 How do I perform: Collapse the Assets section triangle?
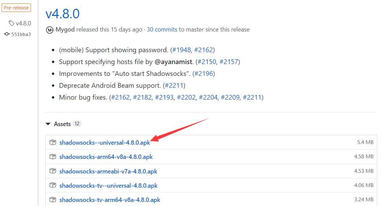pos(48,124)
